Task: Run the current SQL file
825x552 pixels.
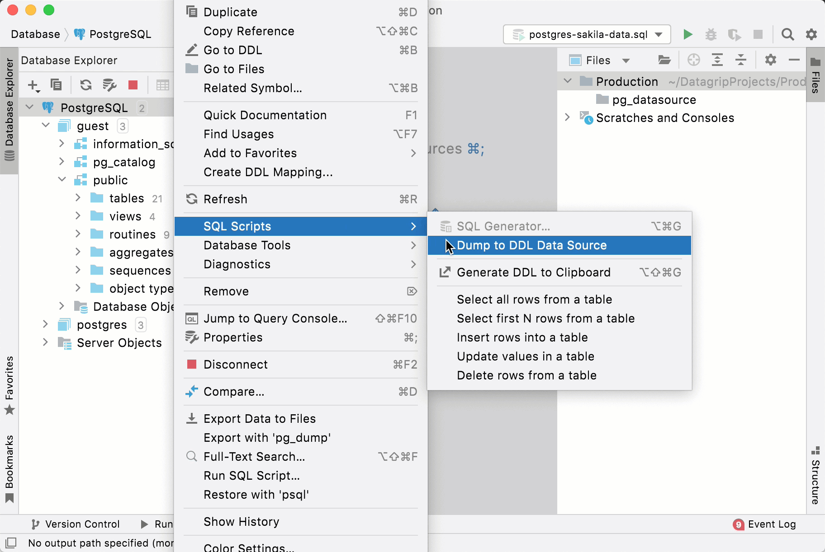Action: (x=687, y=34)
